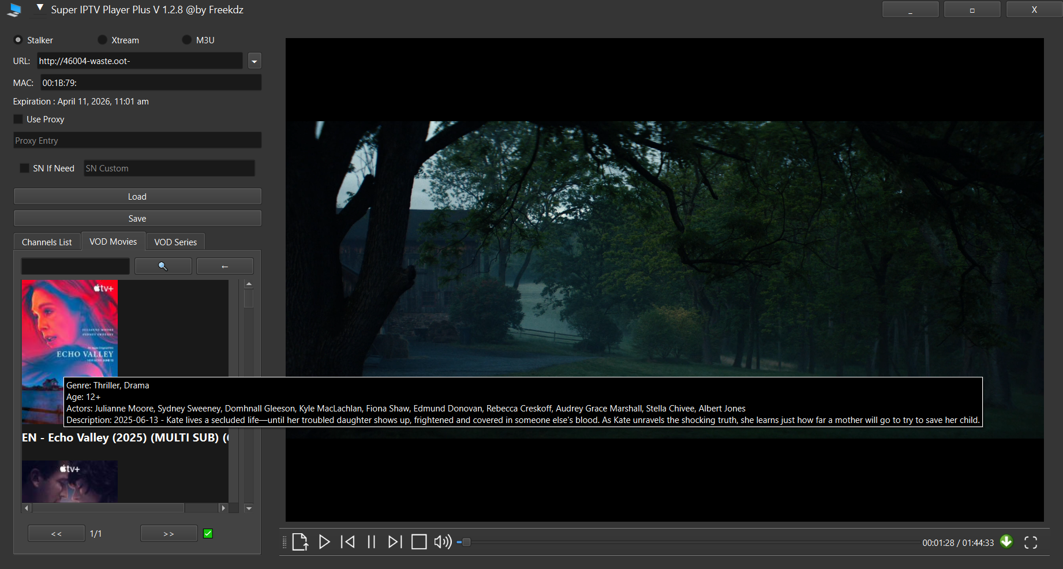Click the Load button
The height and width of the screenshot is (569, 1063).
point(137,196)
